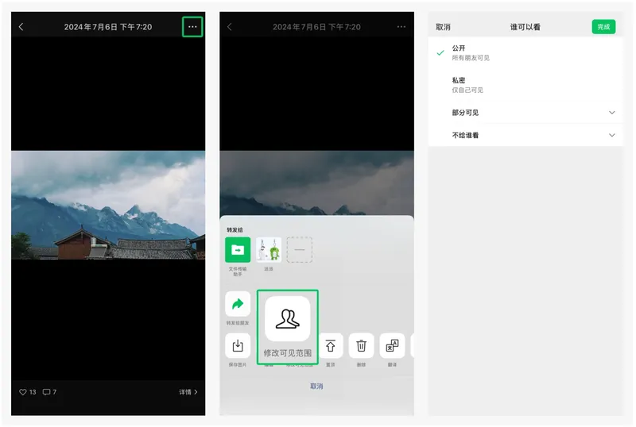Select the recent contact avatar with frog keychain

pos(269,250)
